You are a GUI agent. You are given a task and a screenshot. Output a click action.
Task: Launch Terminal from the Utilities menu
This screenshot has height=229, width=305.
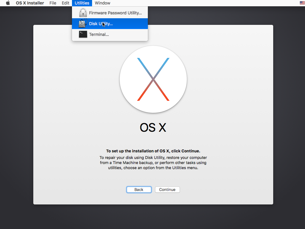[98, 34]
